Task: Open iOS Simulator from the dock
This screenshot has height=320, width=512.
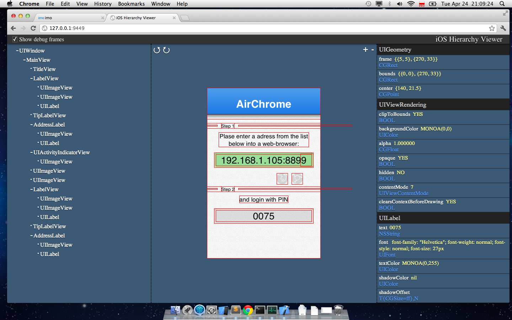Action: click(224, 310)
